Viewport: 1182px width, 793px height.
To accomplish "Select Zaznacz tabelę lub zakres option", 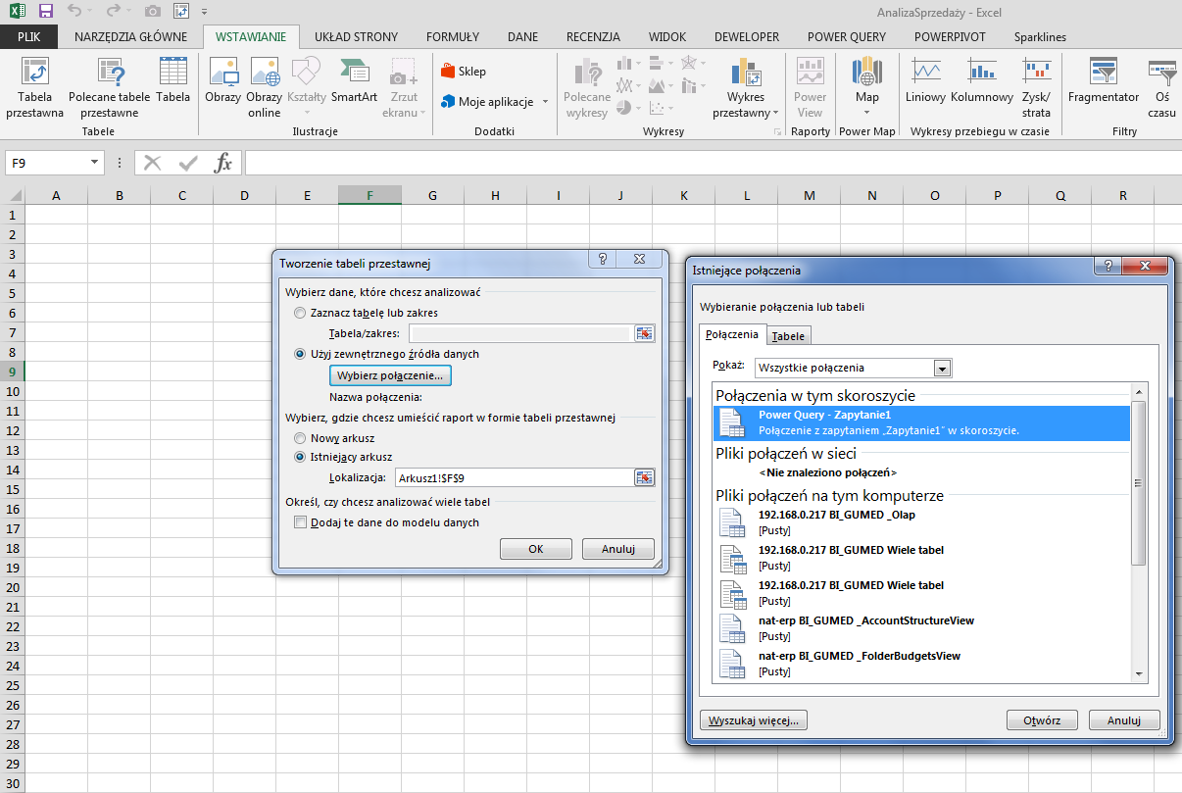I will (300, 313).
